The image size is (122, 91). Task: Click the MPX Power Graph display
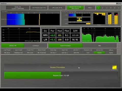(21, 35)
